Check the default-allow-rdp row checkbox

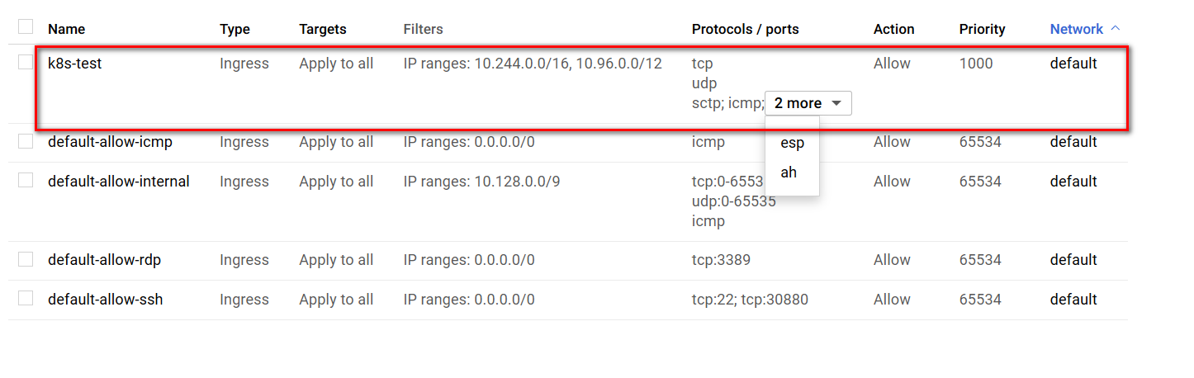click(26, 259)
